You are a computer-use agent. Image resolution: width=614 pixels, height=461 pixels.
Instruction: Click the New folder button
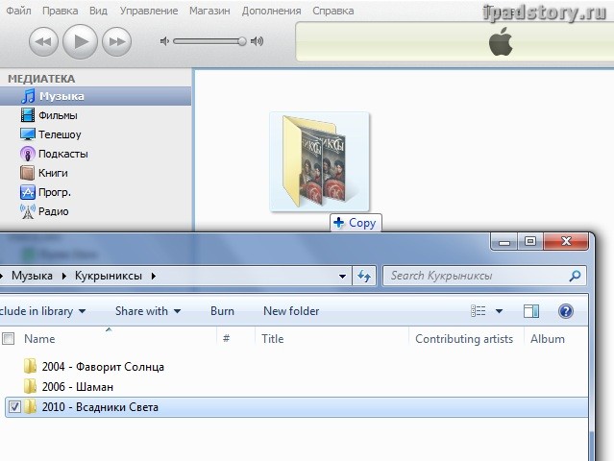[x=291, y=311]
